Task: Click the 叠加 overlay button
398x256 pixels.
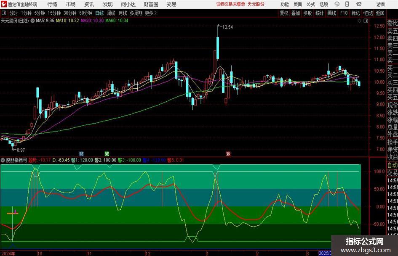Action: click(296, 13)
